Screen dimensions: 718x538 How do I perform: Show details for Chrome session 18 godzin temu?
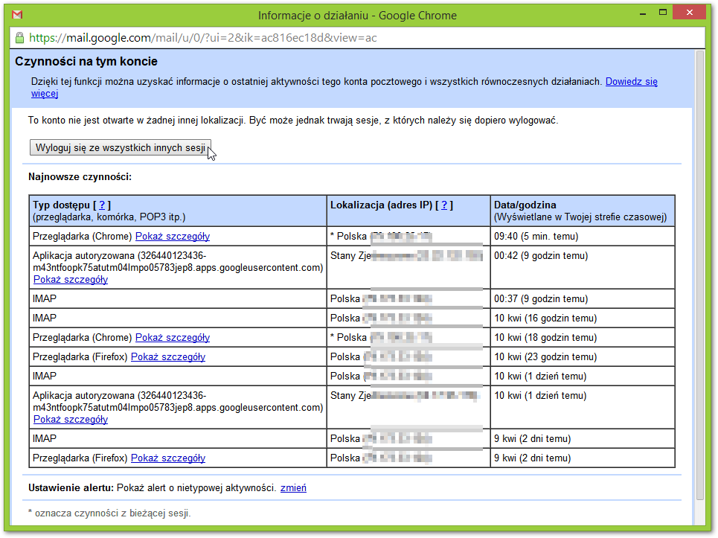(173, 337)
